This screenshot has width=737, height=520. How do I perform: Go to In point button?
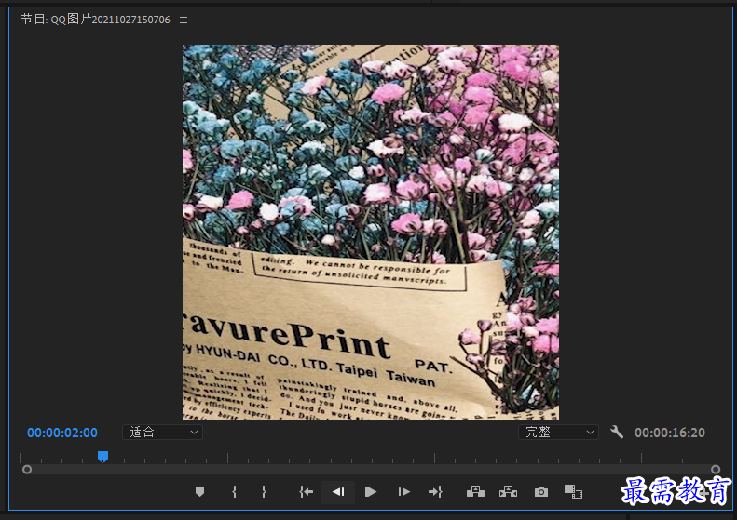click(306, 492)
